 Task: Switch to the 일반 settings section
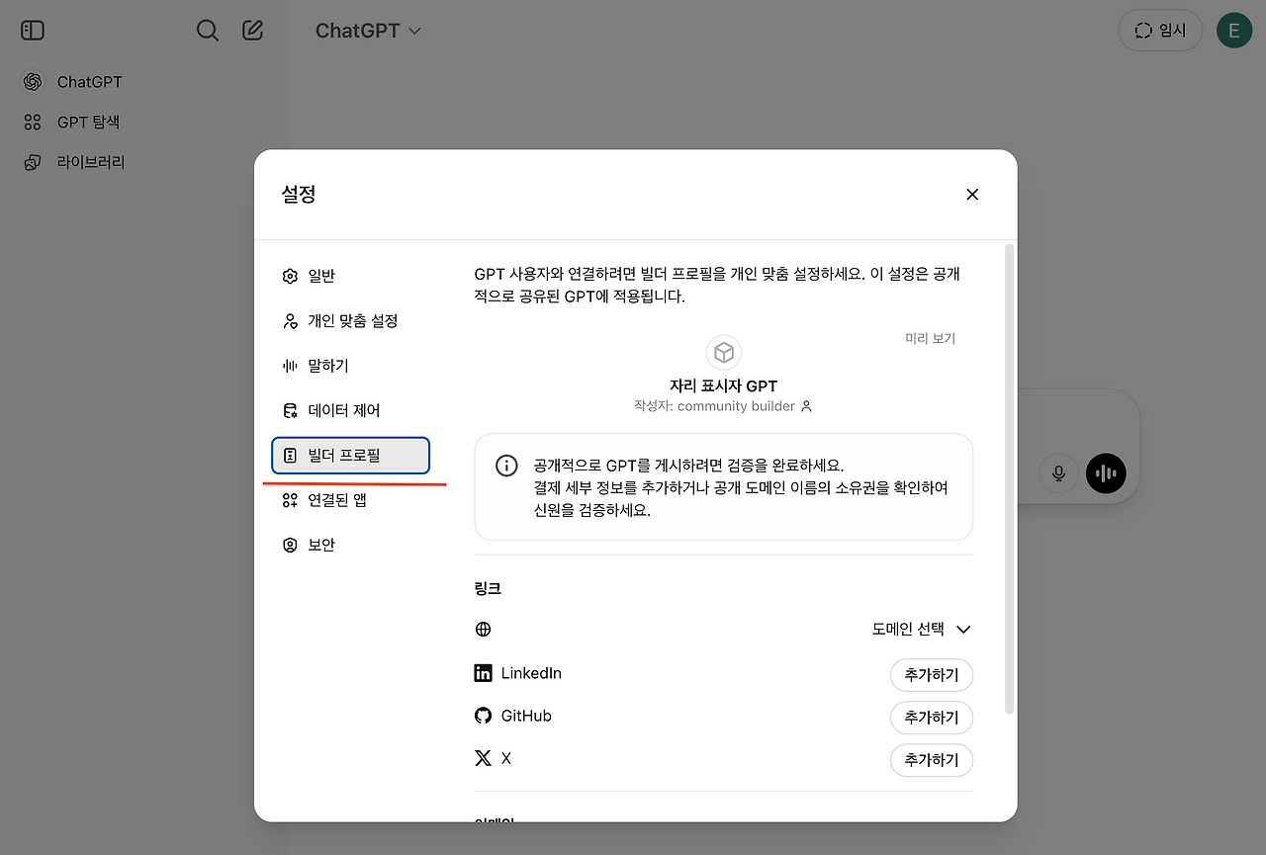pos(321,276)
